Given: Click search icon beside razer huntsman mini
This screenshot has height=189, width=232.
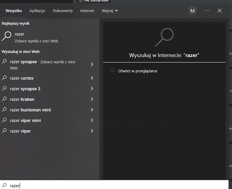Looking at the screenshot, I should (x=4, y=110).
